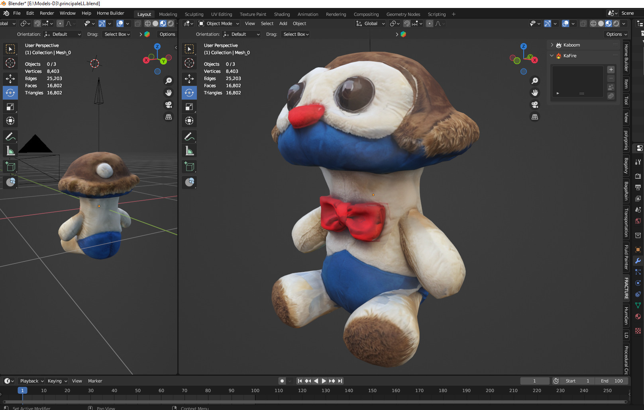Image resolution: width=644 pixels, height=410 pixels.
Task: Select the Cursor tool in right viewport toolbar
Action: pyautogui.click(x=189, y=63)
